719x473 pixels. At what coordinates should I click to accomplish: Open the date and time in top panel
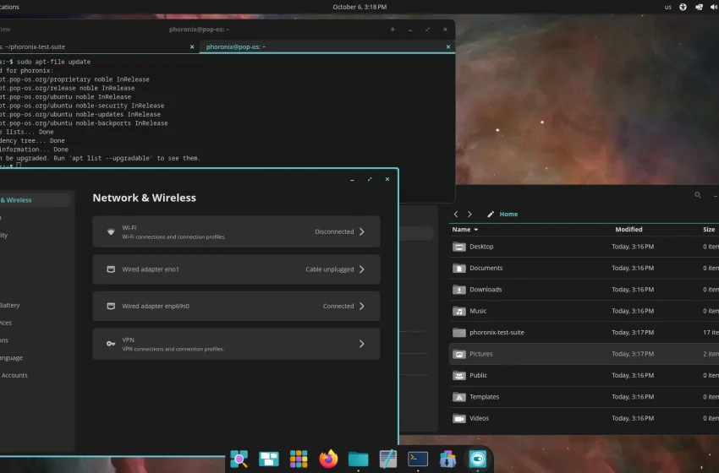[359, 7]
